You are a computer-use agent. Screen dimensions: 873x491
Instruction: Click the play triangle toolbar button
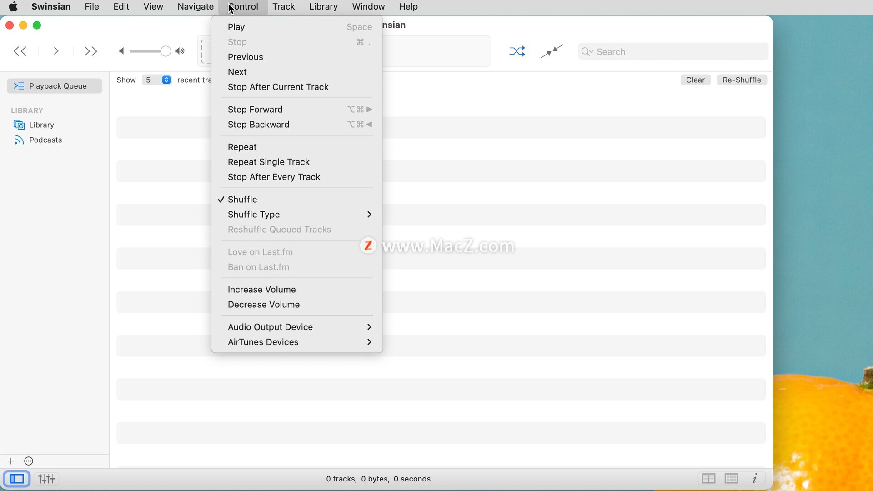[56, 51]
